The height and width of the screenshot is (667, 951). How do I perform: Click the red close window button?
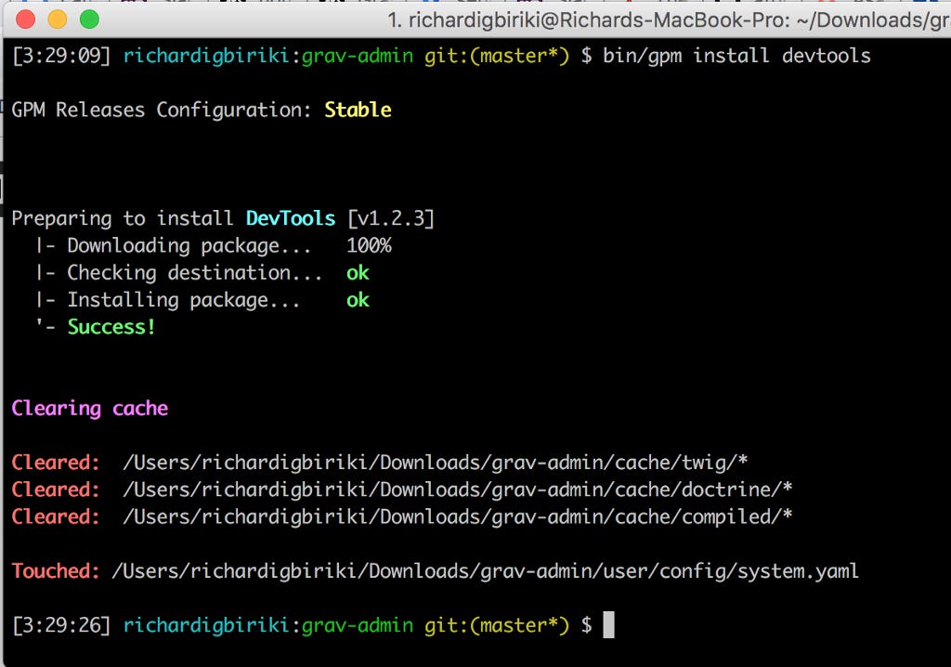coord(25,20)
